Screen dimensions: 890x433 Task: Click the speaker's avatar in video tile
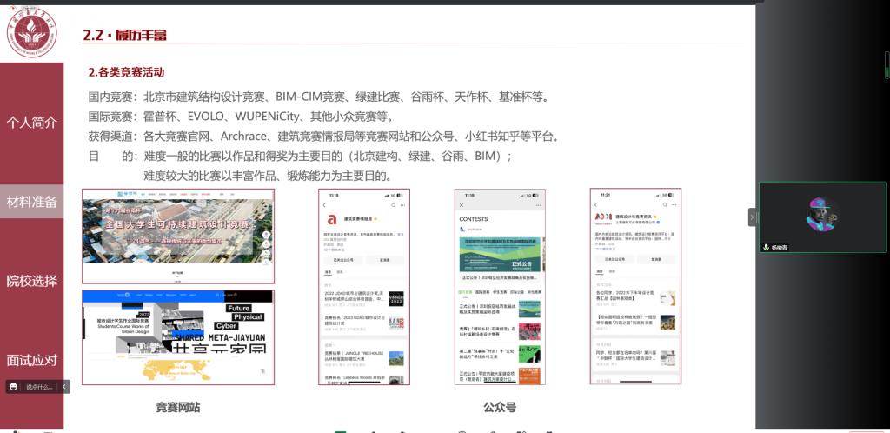tap(821, 214)
